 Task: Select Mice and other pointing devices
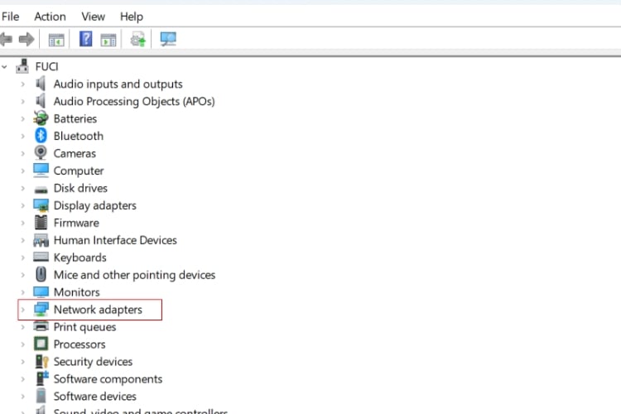coord(134,275)
